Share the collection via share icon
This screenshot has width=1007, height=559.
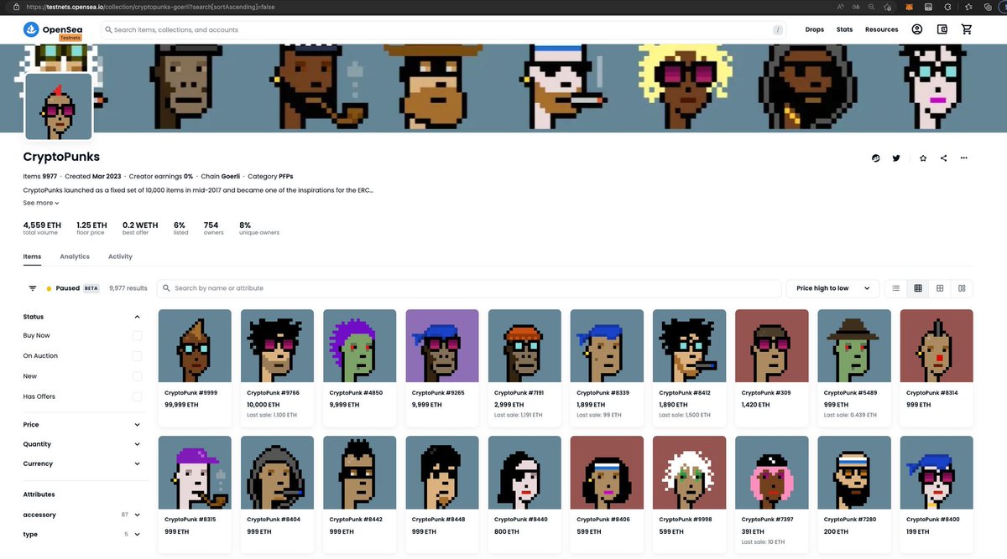coord(943,158)
